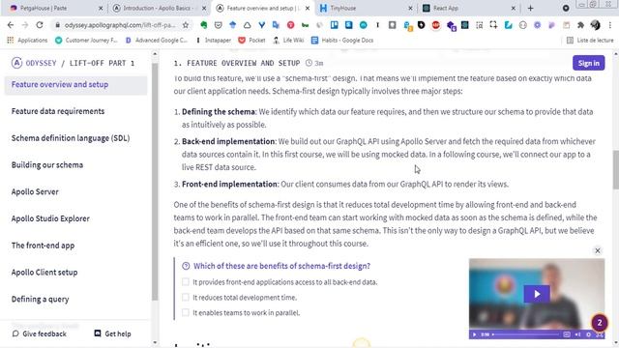
Task: Click the ODYSSEY breadcrumb link
Action: pos(41,63)
